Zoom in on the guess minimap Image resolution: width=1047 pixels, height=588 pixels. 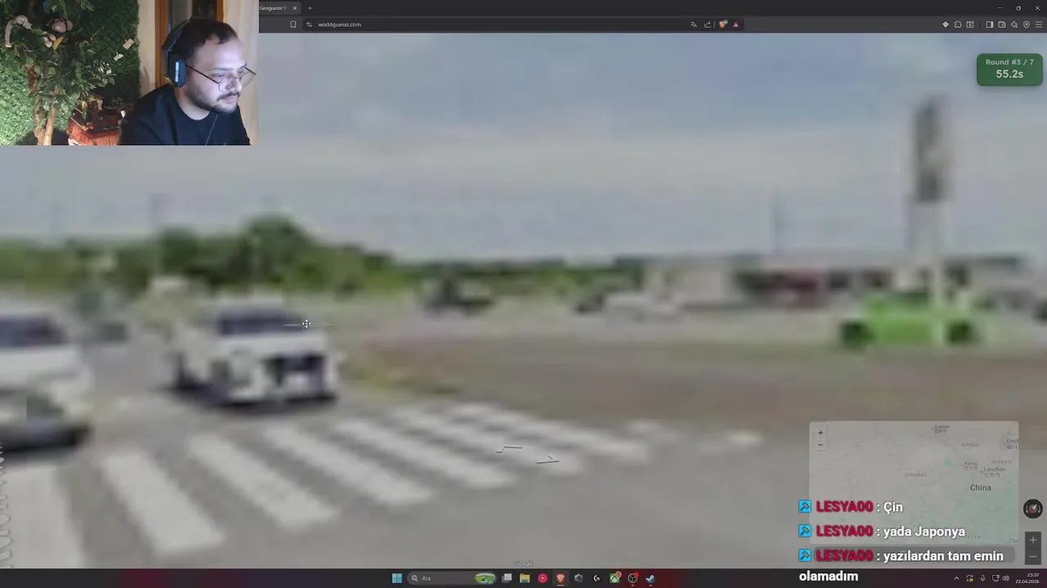pos(820,433)
